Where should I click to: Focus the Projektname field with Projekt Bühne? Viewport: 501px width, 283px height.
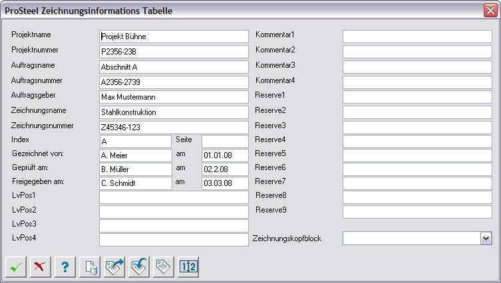[x=174, y=37]
